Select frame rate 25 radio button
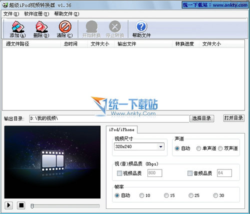The width and height of the screenshot is (250, 214). [191, 195]
